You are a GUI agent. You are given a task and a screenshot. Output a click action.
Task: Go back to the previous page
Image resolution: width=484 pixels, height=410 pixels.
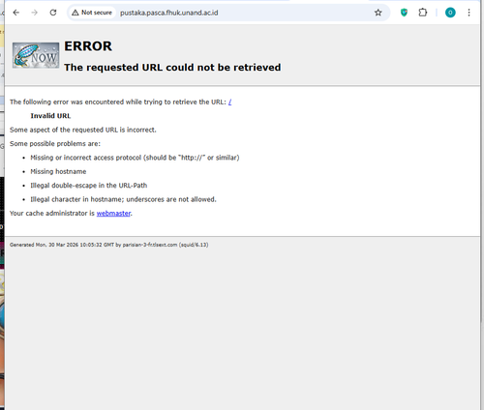tap(16, 13)
